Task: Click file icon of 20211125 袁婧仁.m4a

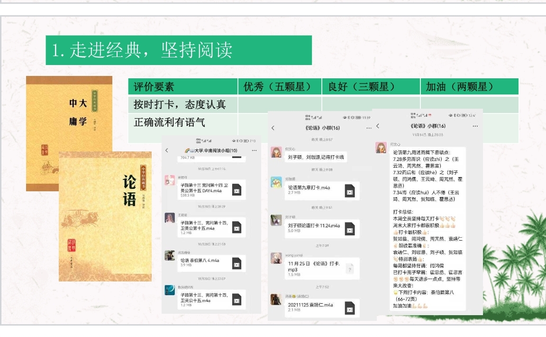Action: (x=350, y=308)
